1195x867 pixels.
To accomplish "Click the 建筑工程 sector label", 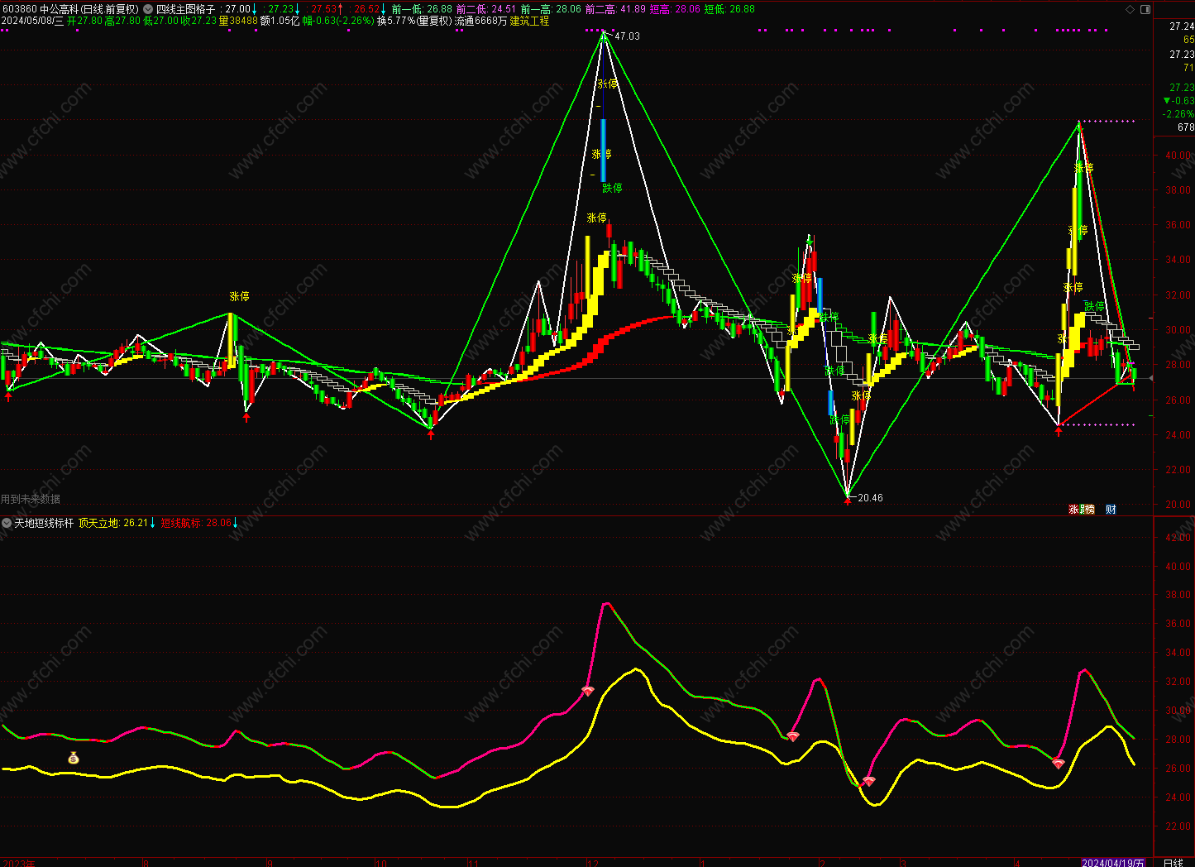I will tap(529, 21).
